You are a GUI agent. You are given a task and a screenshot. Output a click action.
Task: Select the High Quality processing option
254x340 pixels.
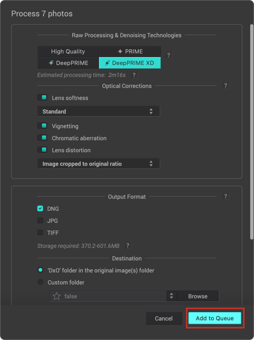pyautogui.click(x=68, y=51)
